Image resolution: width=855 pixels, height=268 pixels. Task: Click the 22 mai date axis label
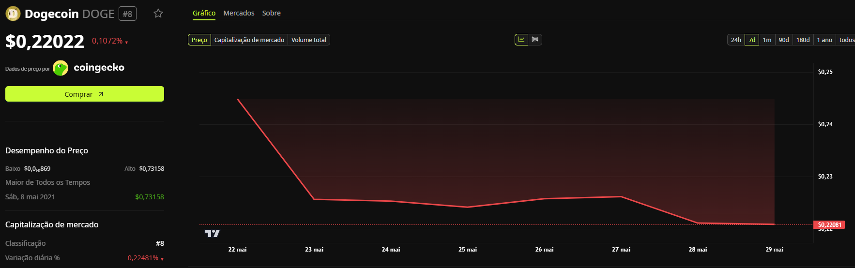(x=237, y=250)
